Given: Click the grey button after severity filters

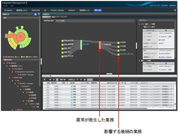Looking at the screenshot, I should (90, 80).
